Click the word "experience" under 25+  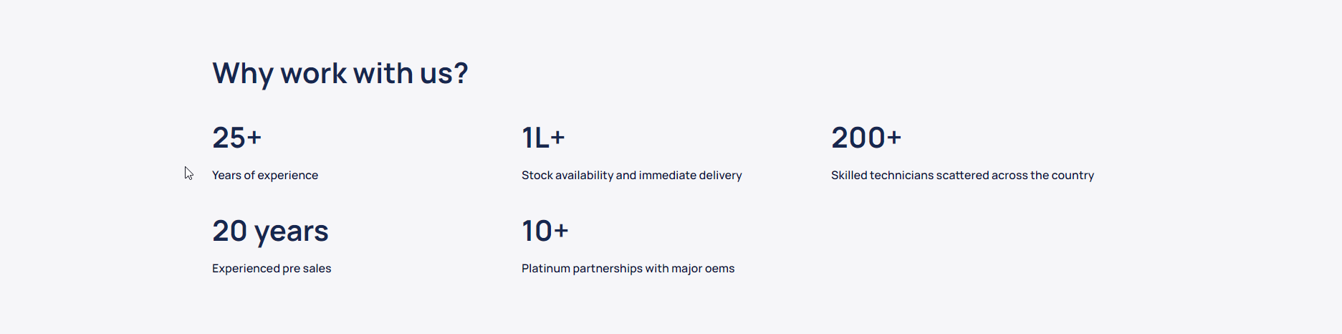click(x=288, y=176)
